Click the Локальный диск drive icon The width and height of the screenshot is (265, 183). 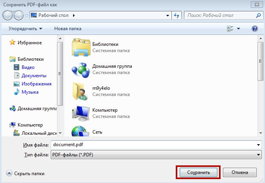pyautogui.click(x=17, y=133)
